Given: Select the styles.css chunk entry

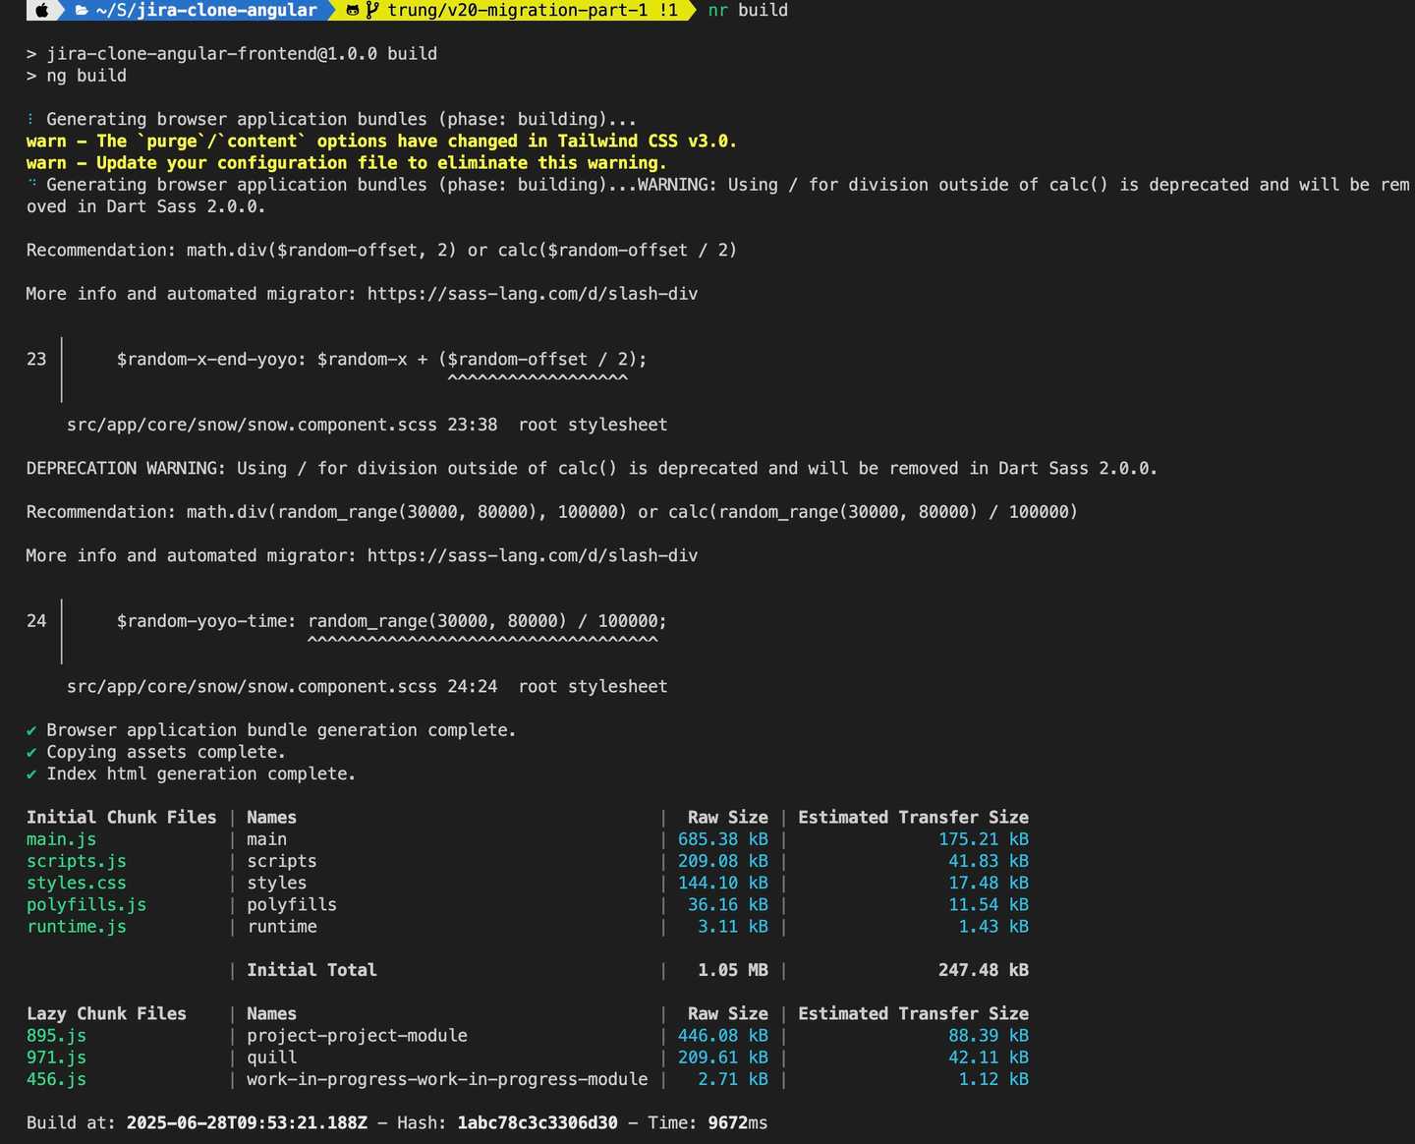Looking at the screenshot, I should point(76,883).
